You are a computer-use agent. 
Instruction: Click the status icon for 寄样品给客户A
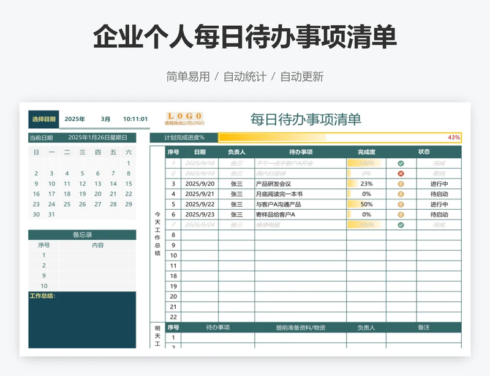tap(401, 215)
